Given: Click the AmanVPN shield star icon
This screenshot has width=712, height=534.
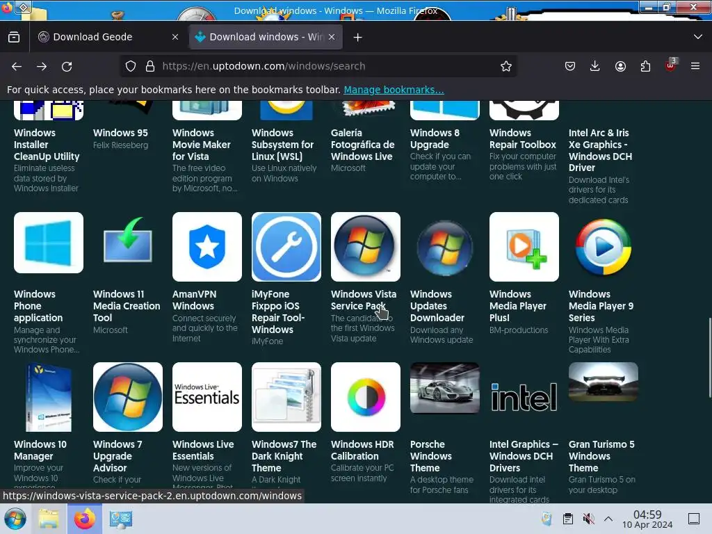Looking at the screenshot, I should [x=207, y=247].
